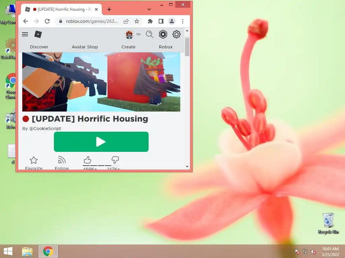Open the Avatar Shop menu item
This screenshot has width=345, height=258.
point(85,47)
